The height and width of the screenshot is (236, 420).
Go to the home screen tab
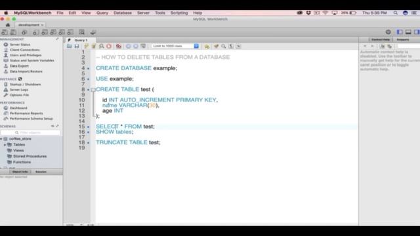point(8,25)
